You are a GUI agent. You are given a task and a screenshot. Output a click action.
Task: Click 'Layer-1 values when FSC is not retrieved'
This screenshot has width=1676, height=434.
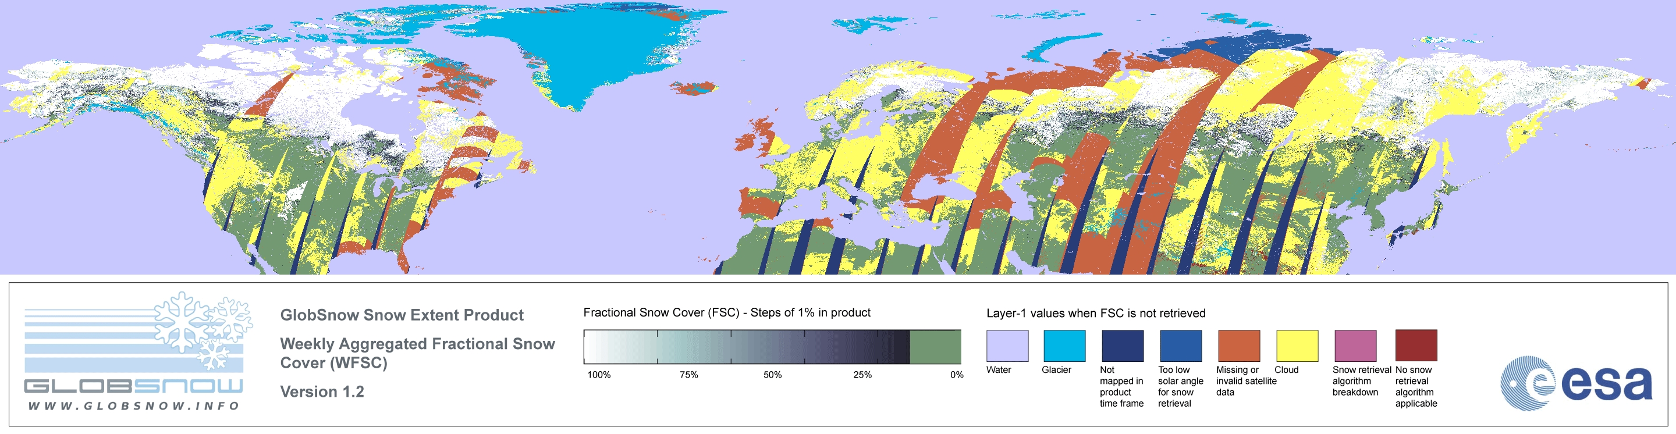click(x=1096, y=313)
